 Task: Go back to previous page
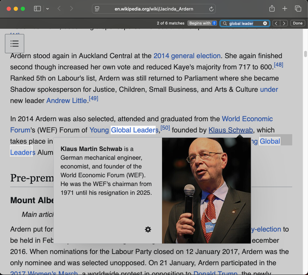tap(59, 9)
